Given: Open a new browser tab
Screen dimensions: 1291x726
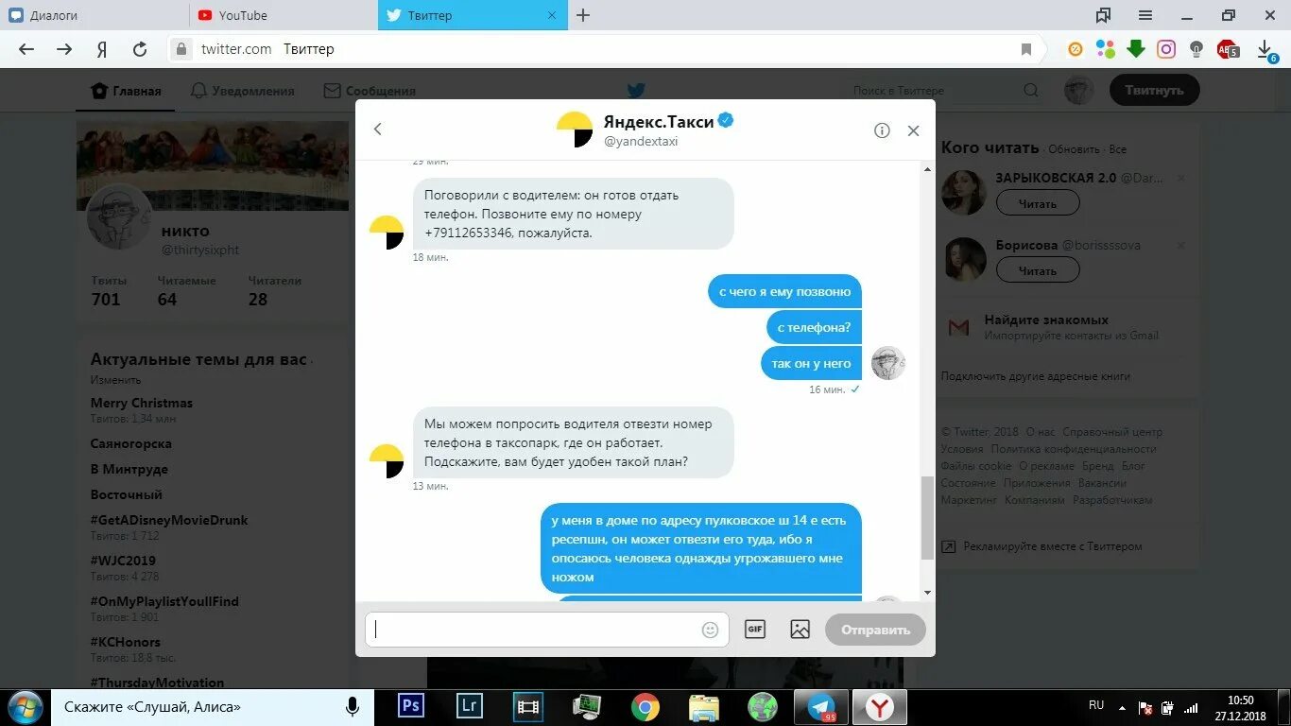Looking at the screenshot, I should click(x=583, y=15).
